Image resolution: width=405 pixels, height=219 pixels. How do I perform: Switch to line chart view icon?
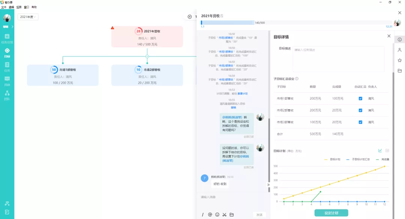coord(380,150)
